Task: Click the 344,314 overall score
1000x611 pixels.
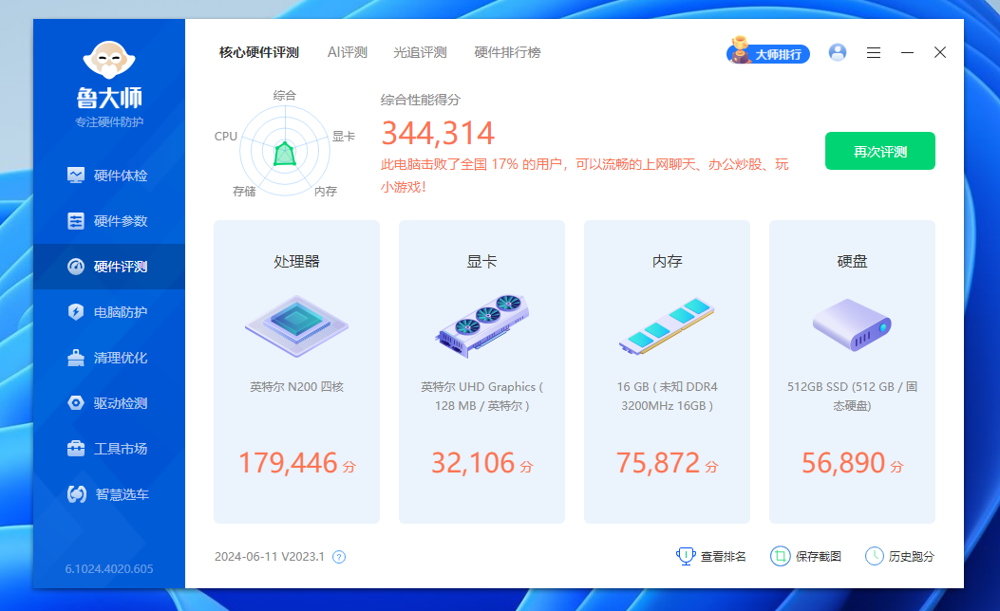Action: tap(438, 133)
